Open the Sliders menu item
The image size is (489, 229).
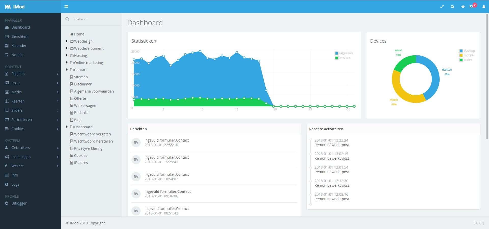[31, 110]
